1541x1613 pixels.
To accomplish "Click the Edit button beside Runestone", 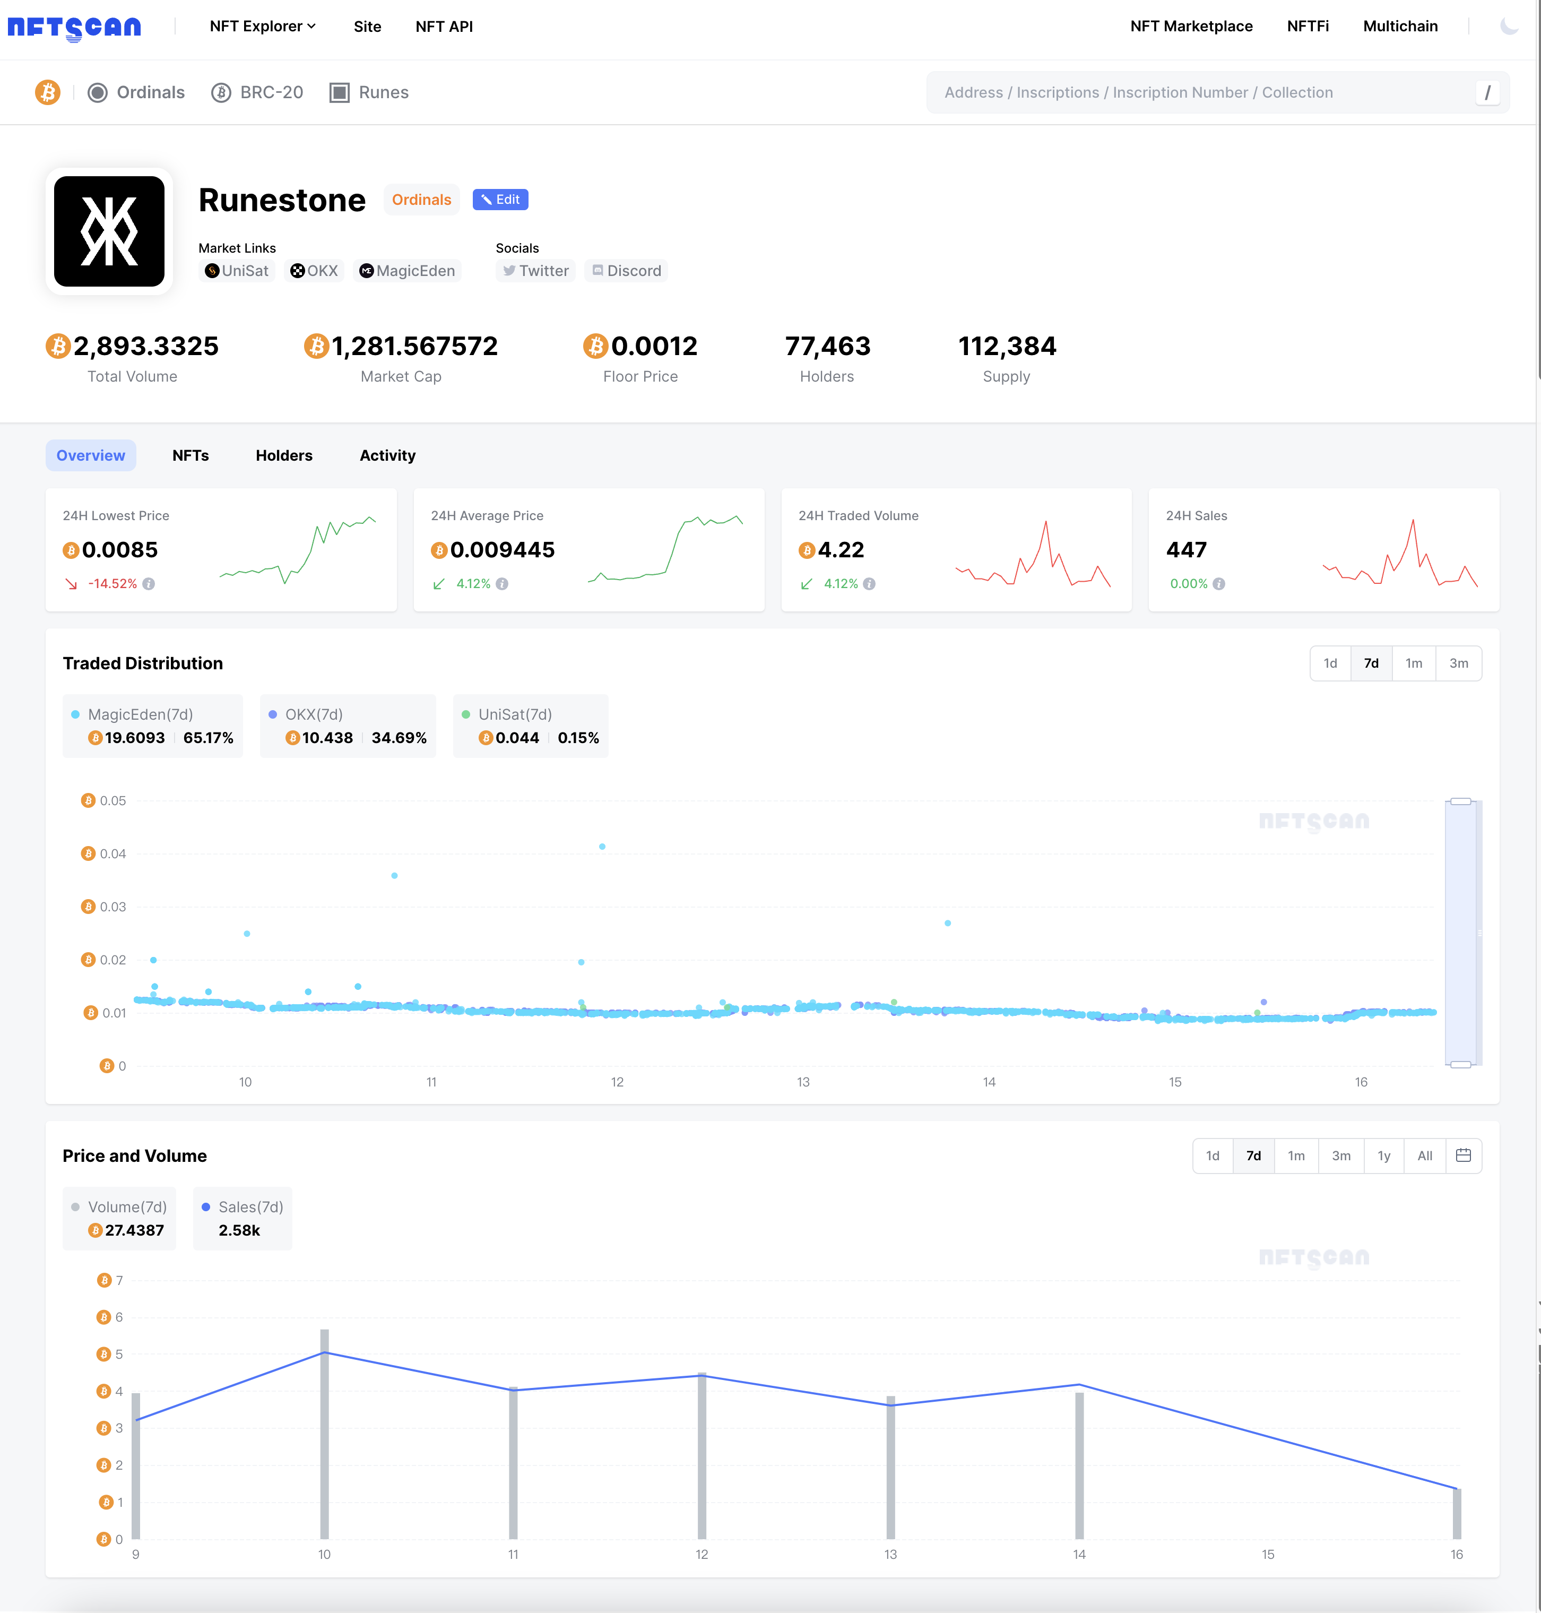I will point(500,200).
